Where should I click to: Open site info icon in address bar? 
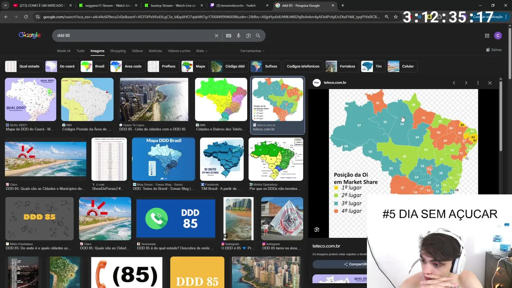point(38,17)
